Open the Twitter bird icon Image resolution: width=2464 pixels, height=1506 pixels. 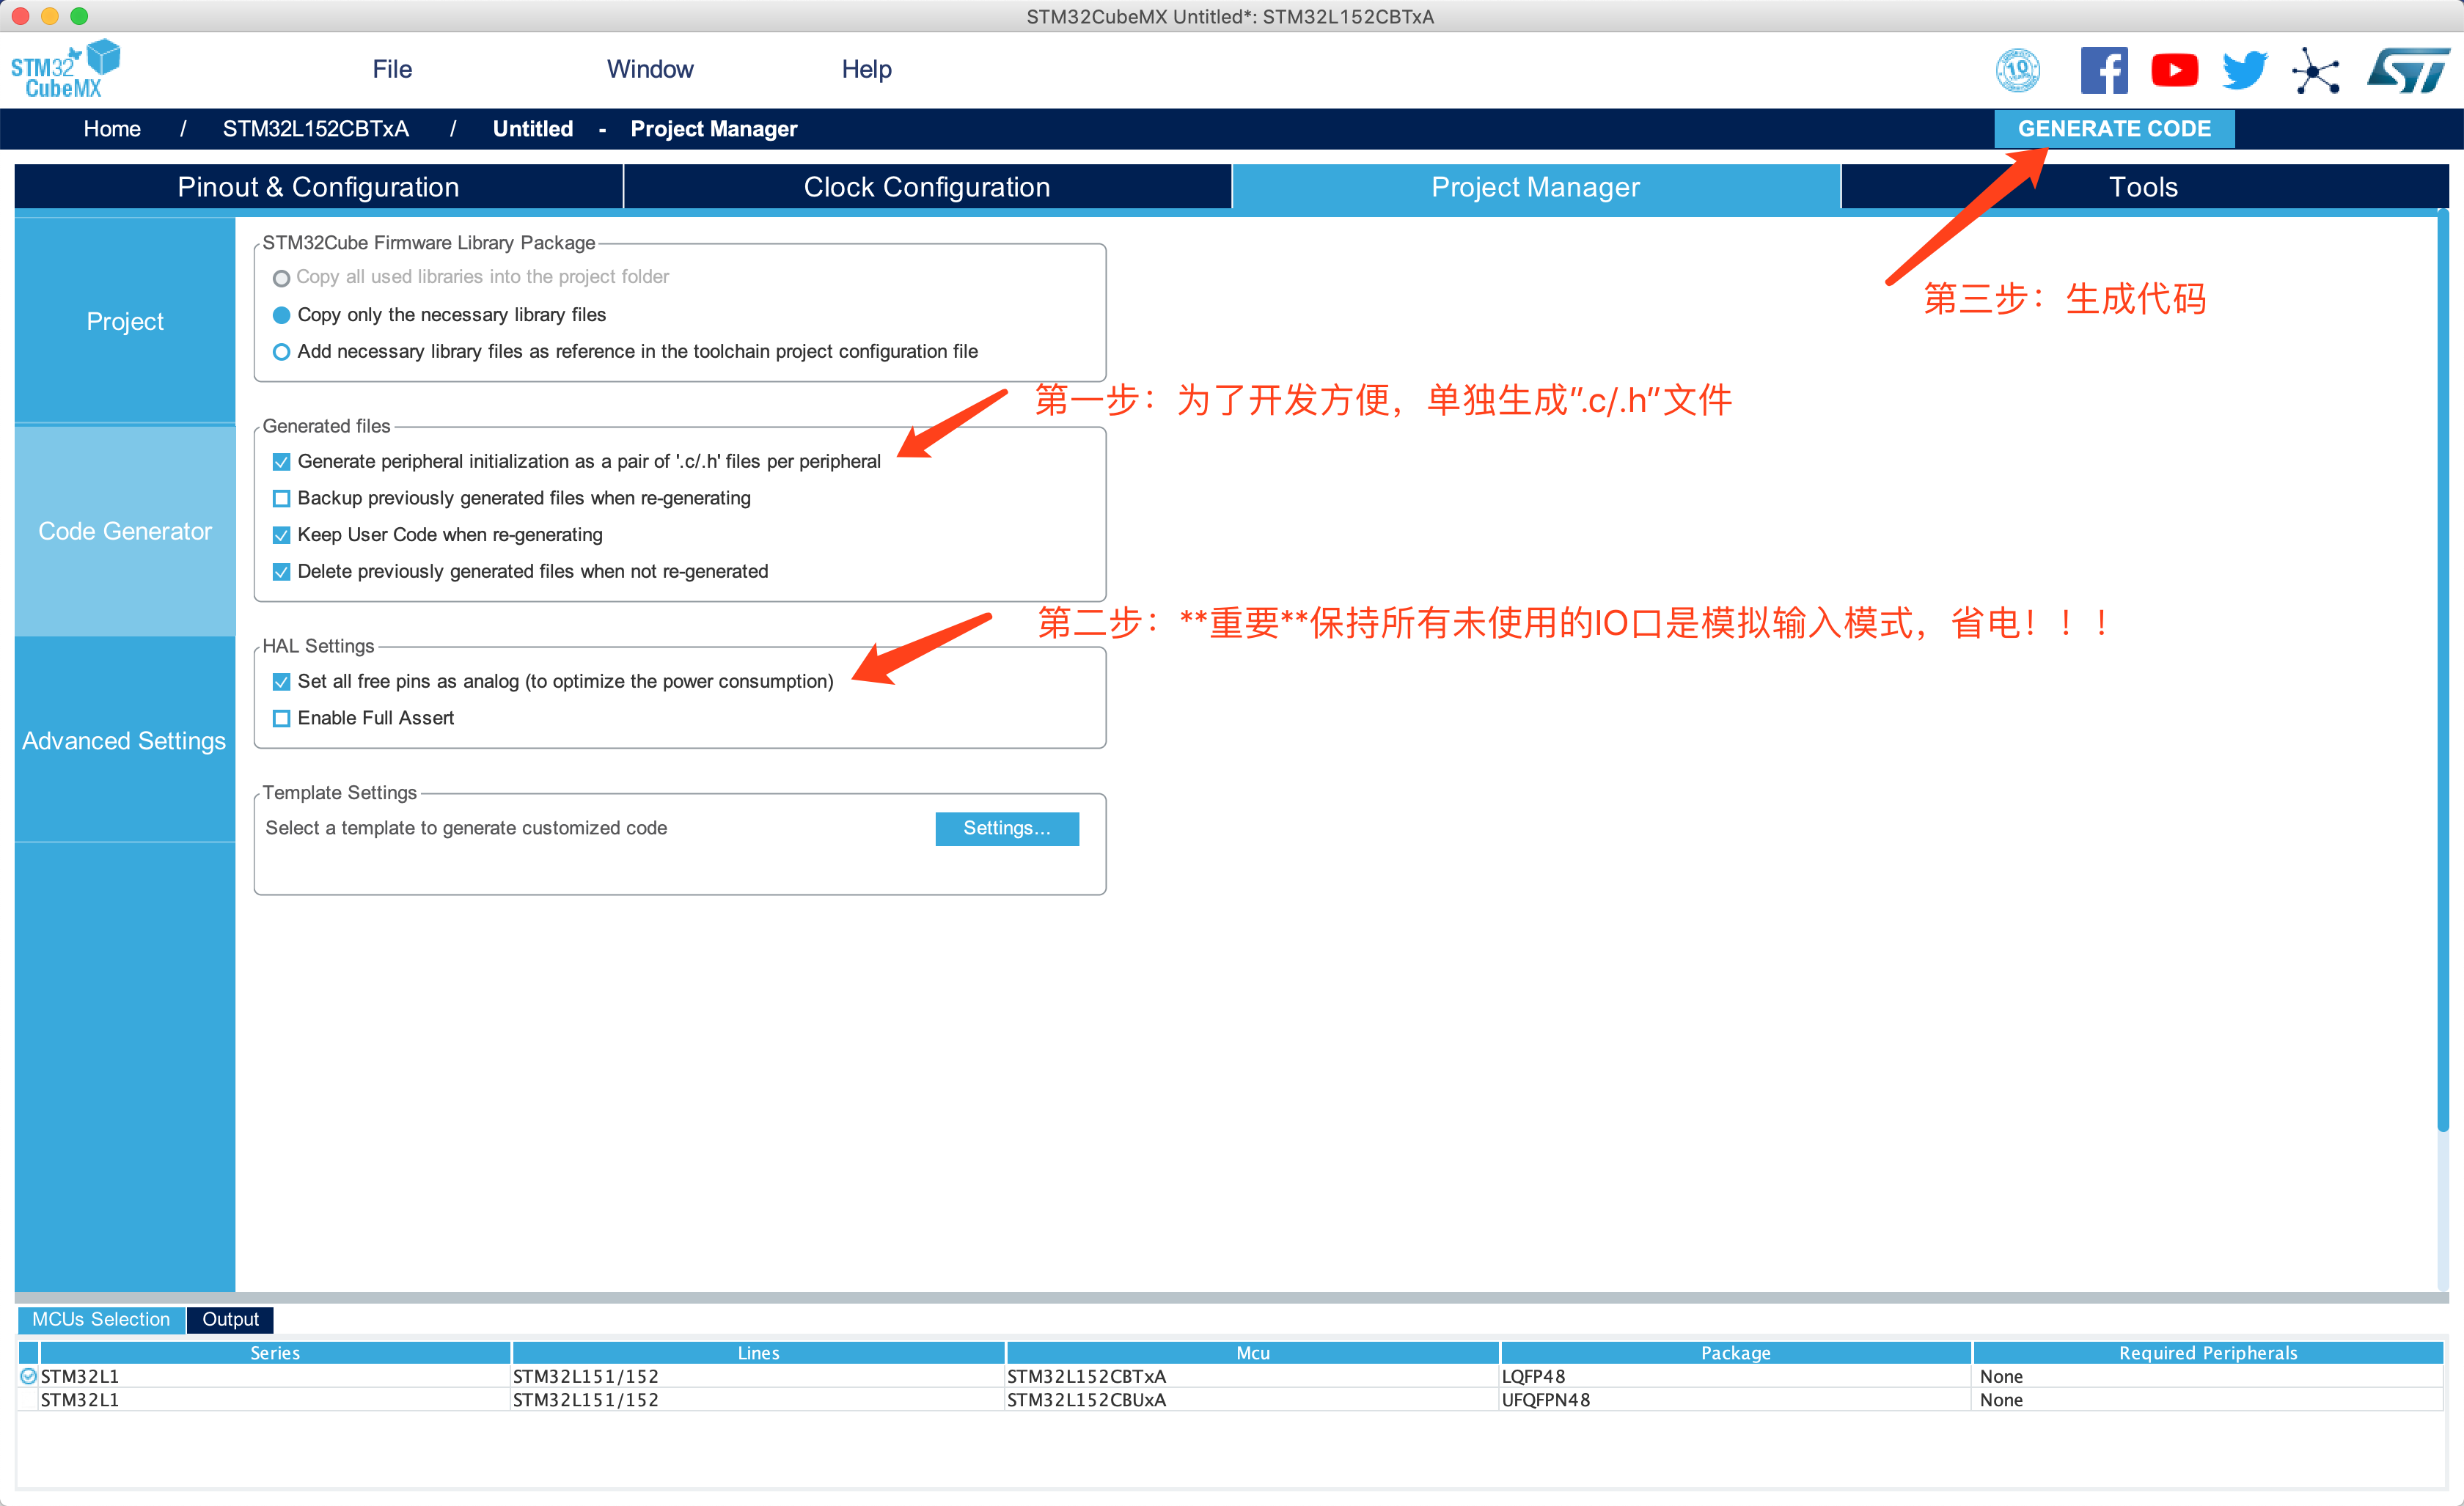2244,70
